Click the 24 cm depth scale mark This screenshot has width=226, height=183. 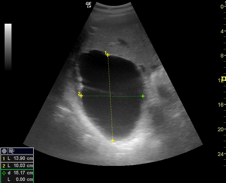coord(222,154)
